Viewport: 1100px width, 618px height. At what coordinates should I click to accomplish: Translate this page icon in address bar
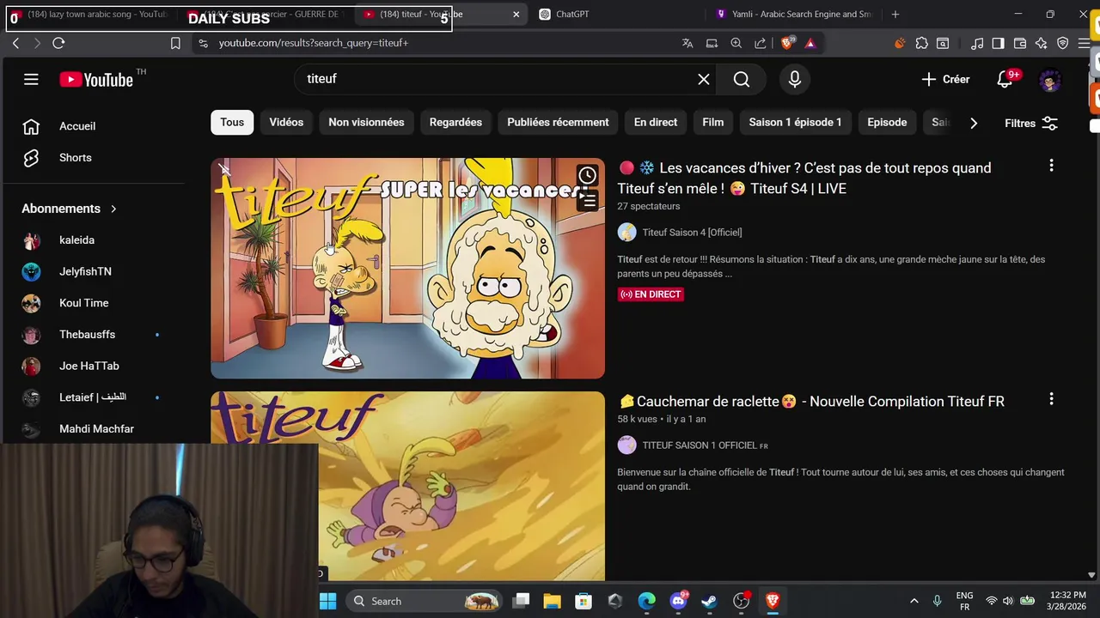point(687,43)
